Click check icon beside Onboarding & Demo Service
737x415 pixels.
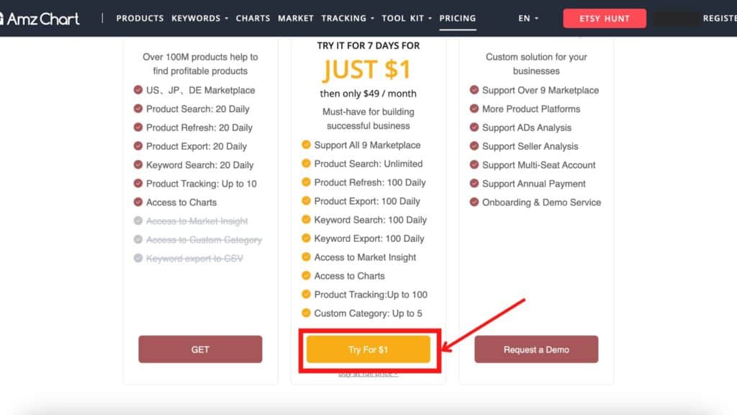(x=474, y=202)
